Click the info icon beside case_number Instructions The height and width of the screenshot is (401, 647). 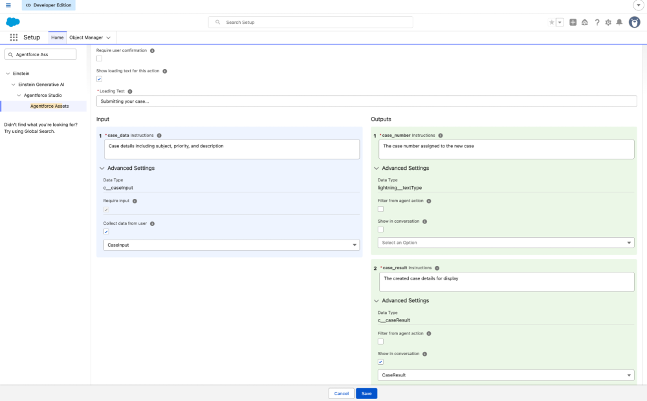[440, 136]
